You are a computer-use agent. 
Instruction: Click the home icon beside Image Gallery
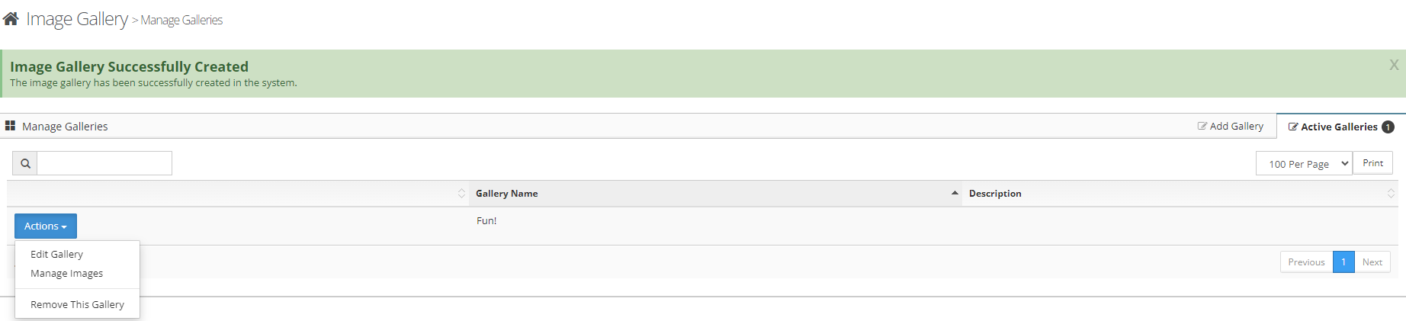(11, 19)
